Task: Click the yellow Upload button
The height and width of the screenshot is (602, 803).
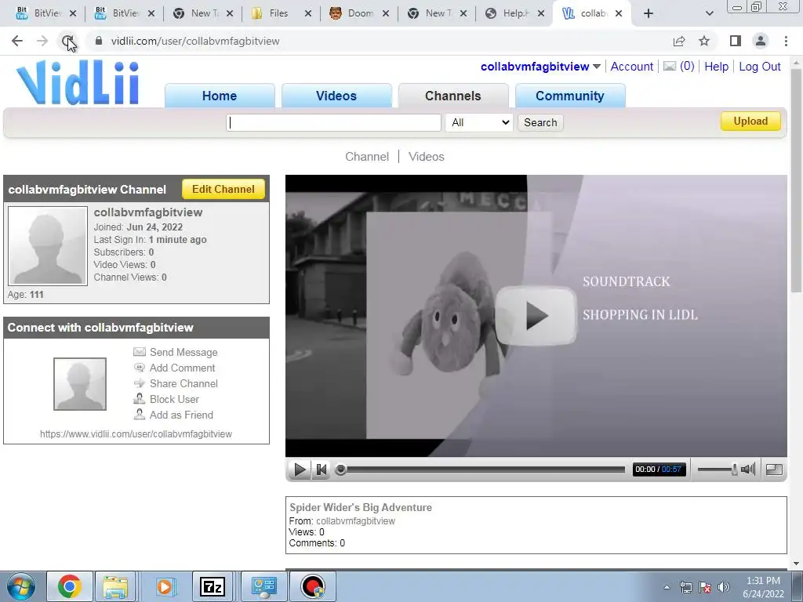Action: tap(750, 121)
